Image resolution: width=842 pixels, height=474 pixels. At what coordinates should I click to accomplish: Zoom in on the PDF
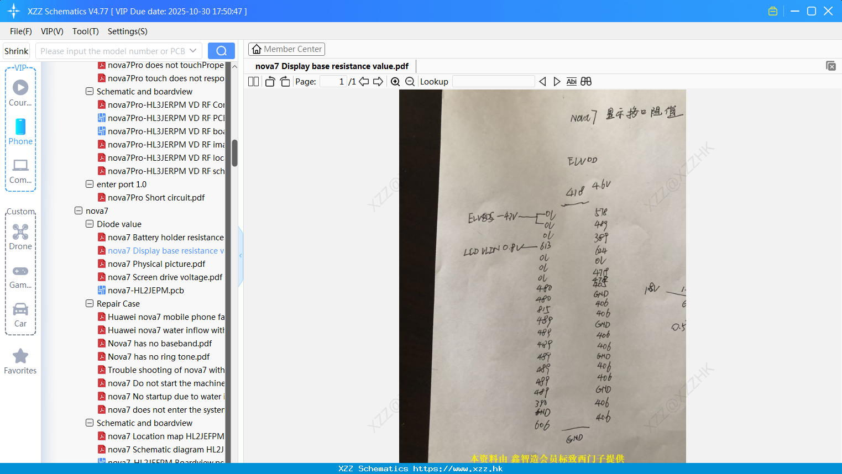[x=395, y=82]
